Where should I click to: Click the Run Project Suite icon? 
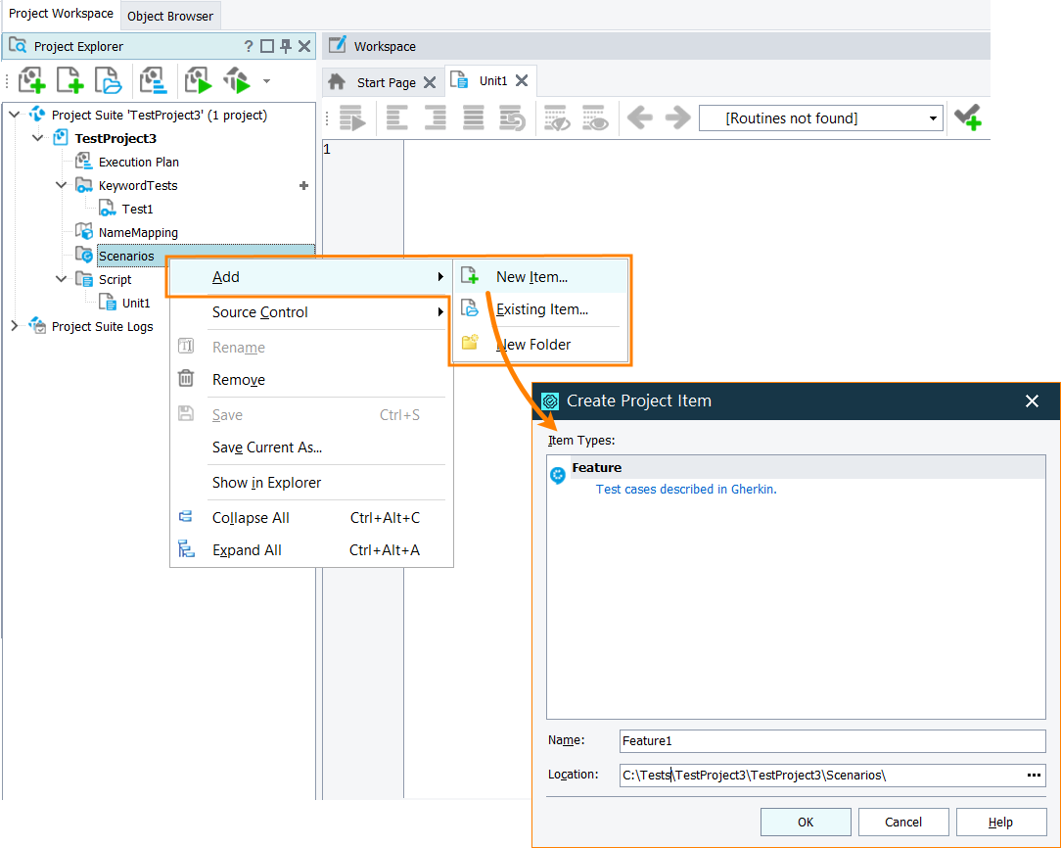coord(238,80)
